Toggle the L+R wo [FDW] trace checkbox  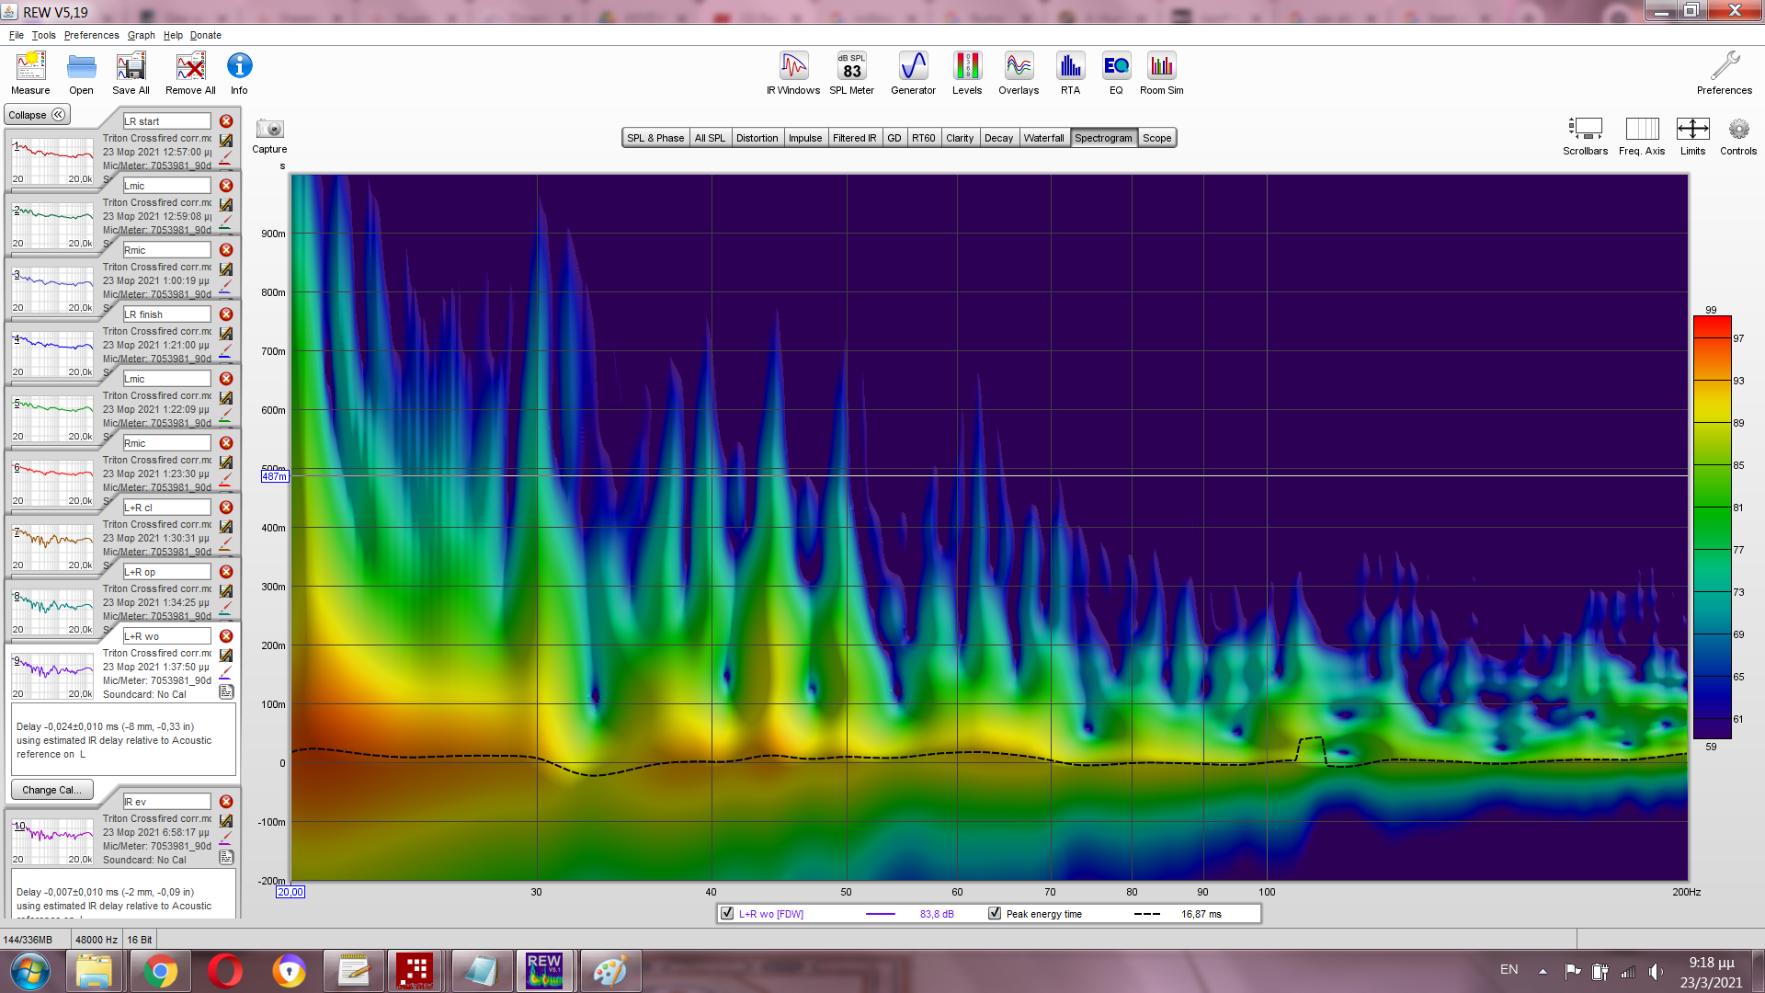point(728,914)
